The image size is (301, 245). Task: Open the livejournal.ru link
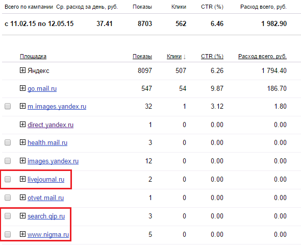(x=46, y=180)
